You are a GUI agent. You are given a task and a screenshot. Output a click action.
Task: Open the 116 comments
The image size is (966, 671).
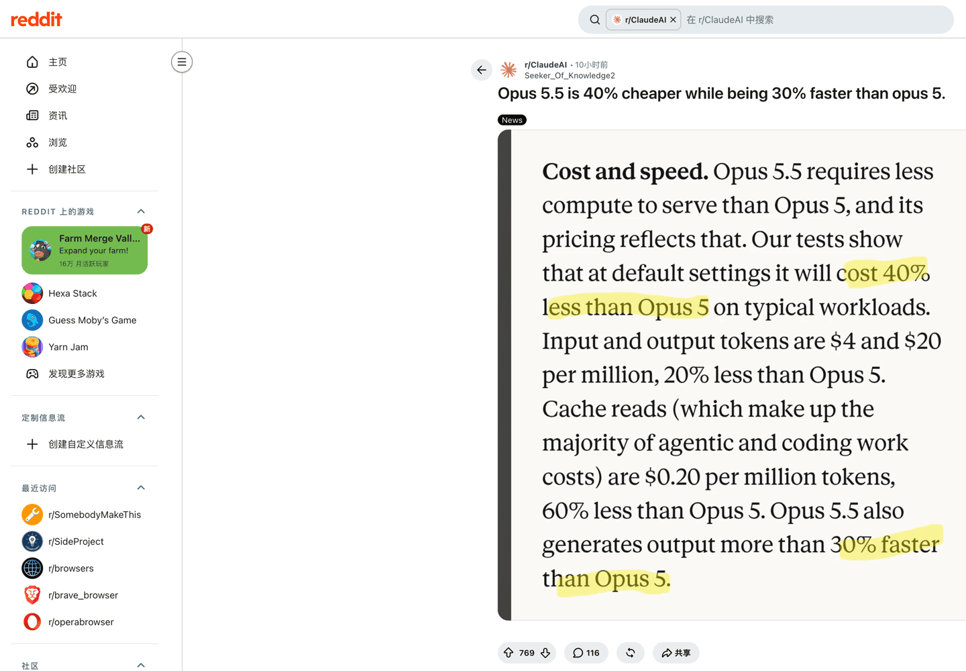pos(586,653)
